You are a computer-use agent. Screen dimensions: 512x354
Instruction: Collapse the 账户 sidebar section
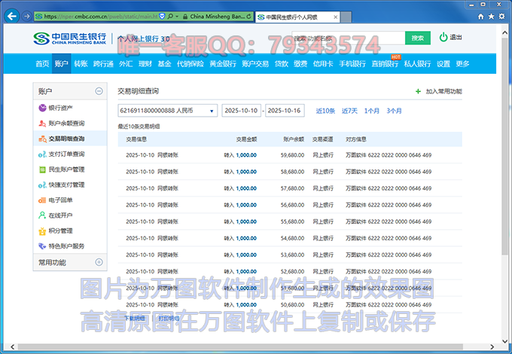pyautogui.click(x=99, y=91)
